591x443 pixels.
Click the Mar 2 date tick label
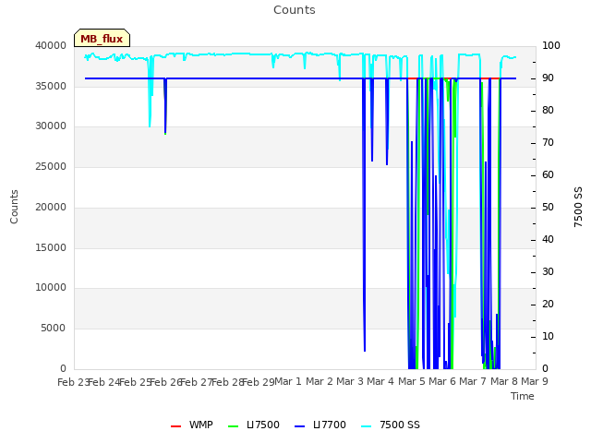pyautogui.click(x=320, y=381)
